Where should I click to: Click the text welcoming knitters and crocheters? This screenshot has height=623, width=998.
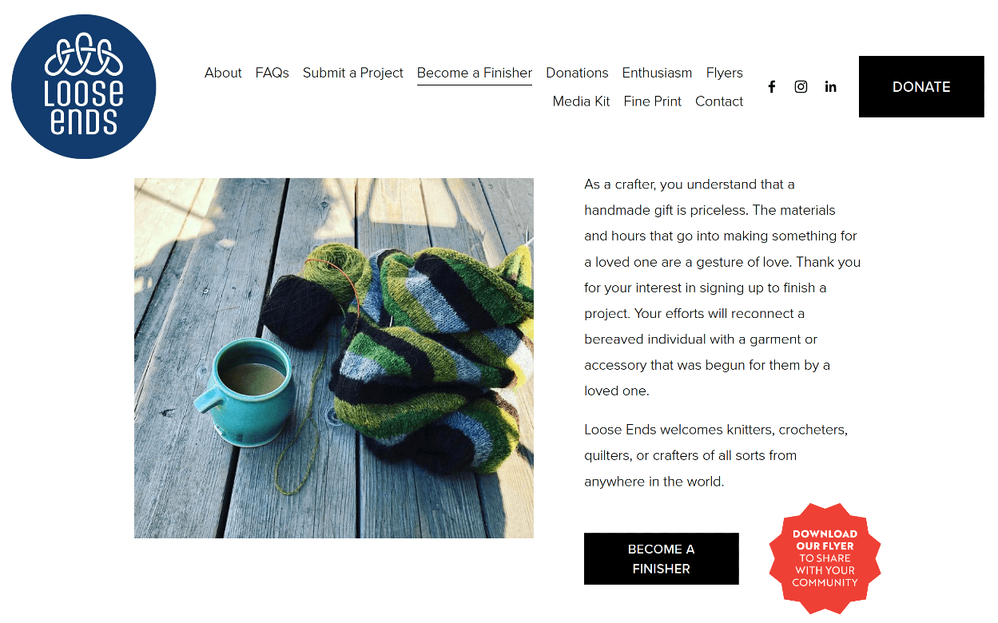tap(716, 455)
